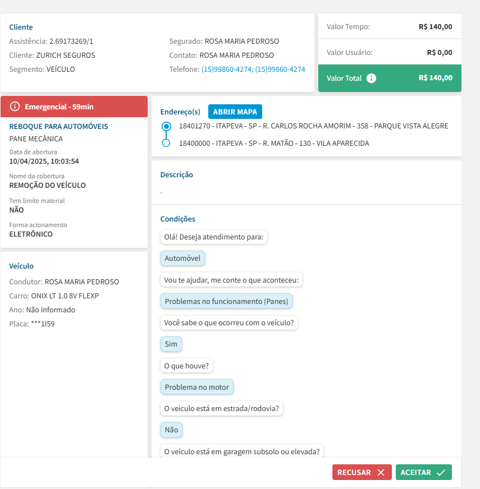Click the X icon on the RECUSAR button
This screenshot has width=480, height=489.
[x=381, y=472]
